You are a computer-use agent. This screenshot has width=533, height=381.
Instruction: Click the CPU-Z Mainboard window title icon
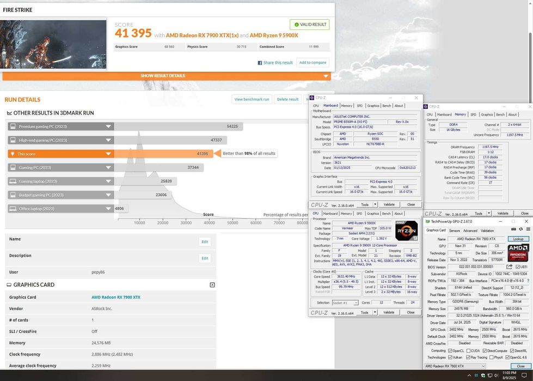coord(312,98)
